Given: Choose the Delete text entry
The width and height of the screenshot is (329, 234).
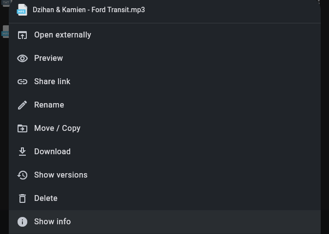Looking at the screenshot, I should coord(46,198).
